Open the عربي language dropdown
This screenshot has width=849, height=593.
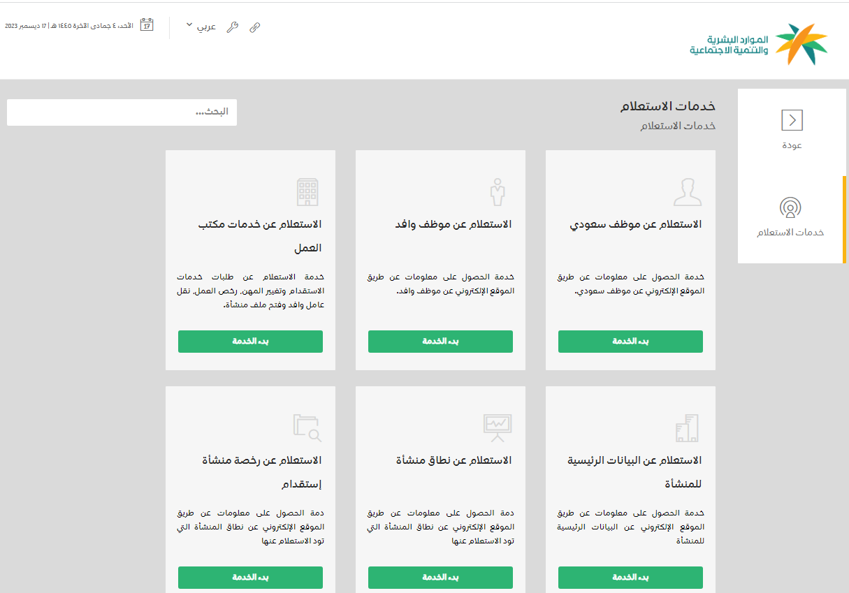(x=201, y=27)
